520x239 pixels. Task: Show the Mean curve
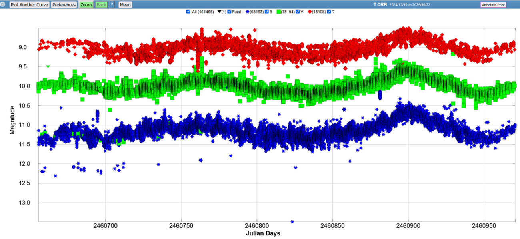(x=125, y=5)
